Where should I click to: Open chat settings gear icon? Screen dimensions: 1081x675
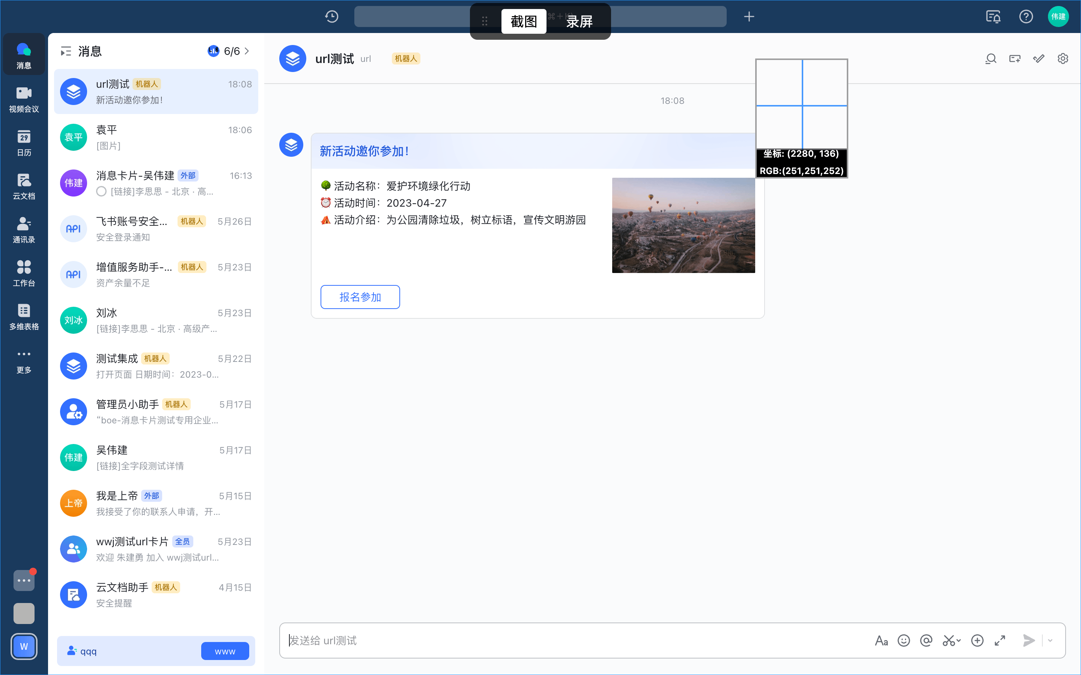1063,58
